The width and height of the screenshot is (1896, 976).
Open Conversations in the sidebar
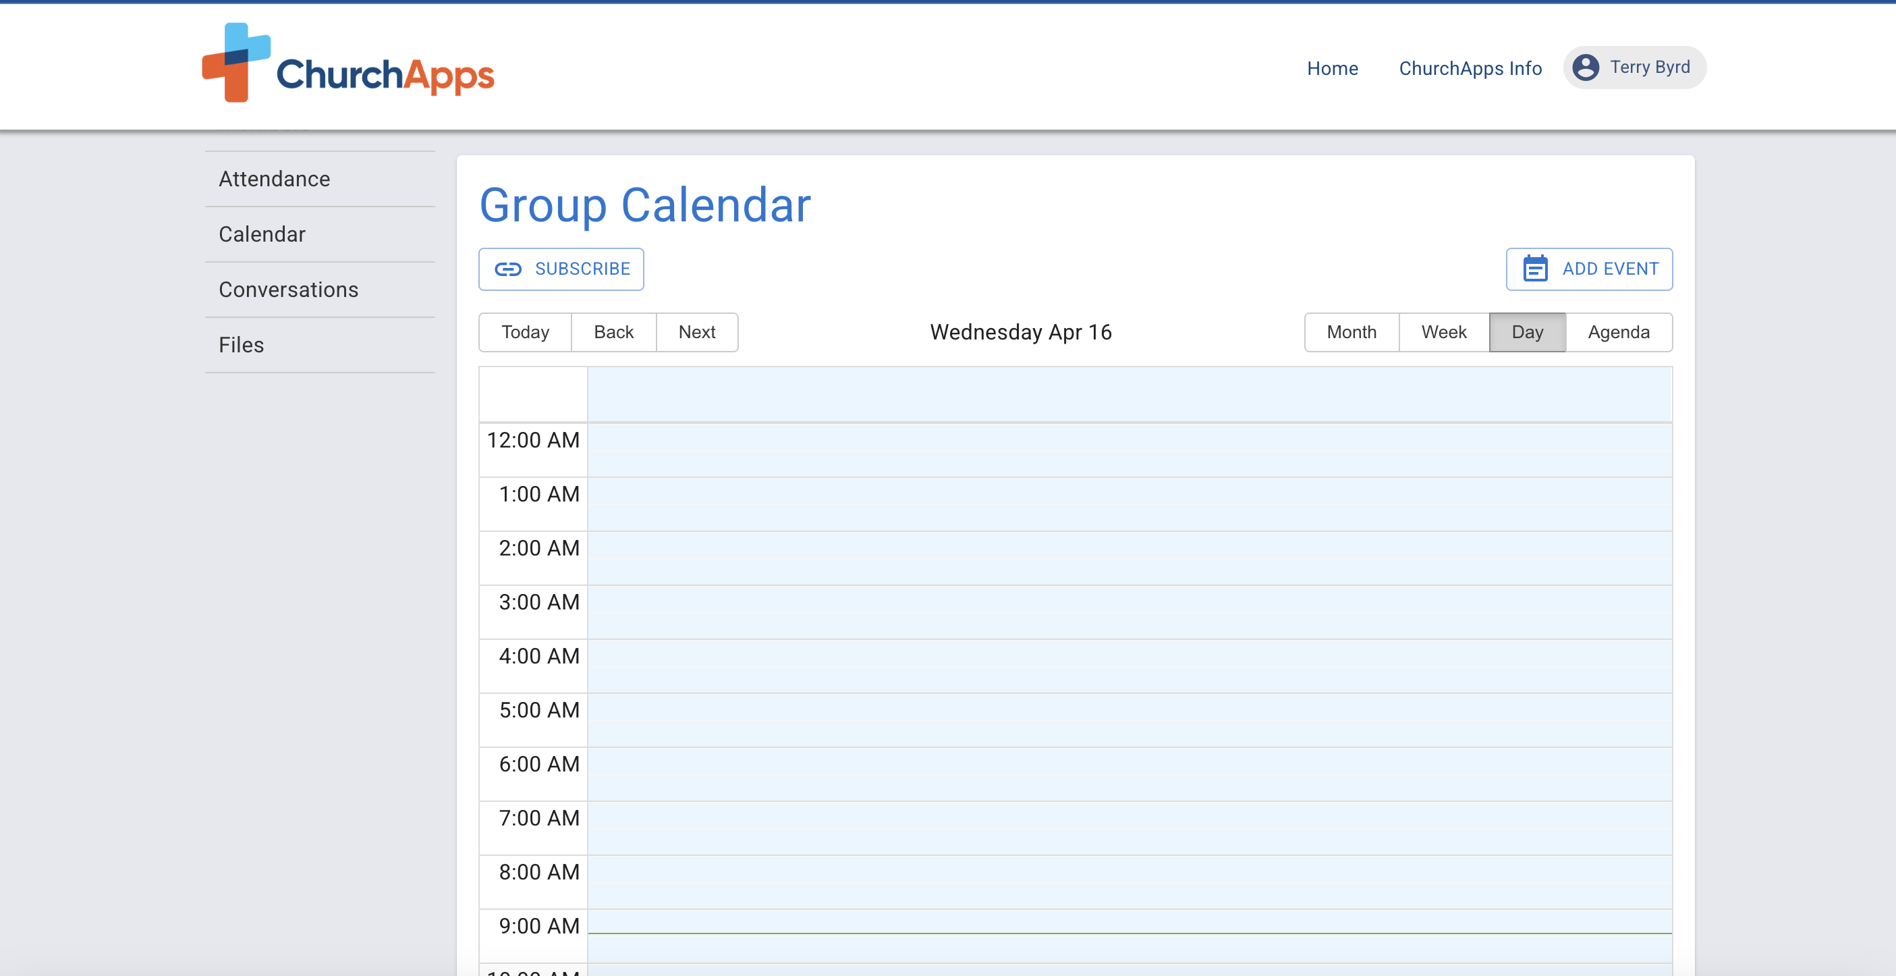[289, 290]
